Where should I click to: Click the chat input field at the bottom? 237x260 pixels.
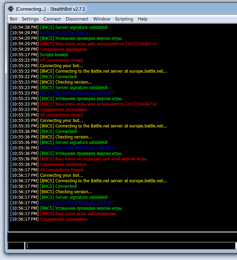[x=130, y=246]
